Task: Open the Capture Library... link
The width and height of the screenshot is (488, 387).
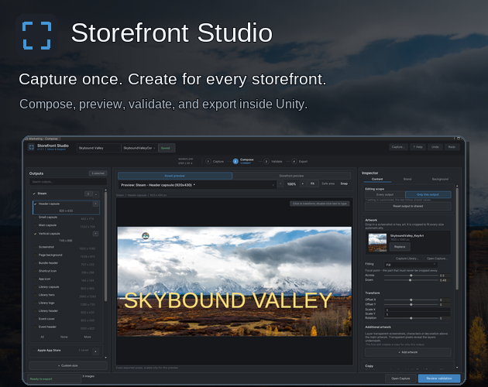Action: (x=407, y=259)
